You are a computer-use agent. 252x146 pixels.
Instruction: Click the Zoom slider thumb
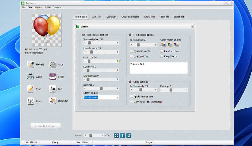click(91, 135)
